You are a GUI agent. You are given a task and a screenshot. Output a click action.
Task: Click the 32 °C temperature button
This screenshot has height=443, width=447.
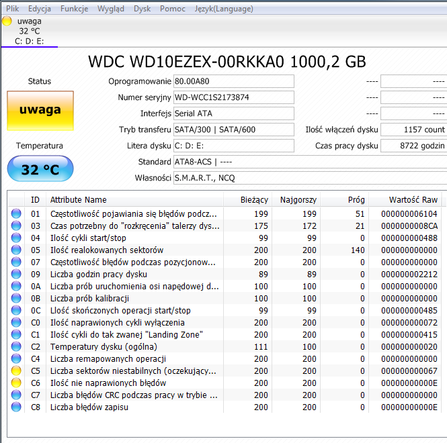click(x=40, y=169)
